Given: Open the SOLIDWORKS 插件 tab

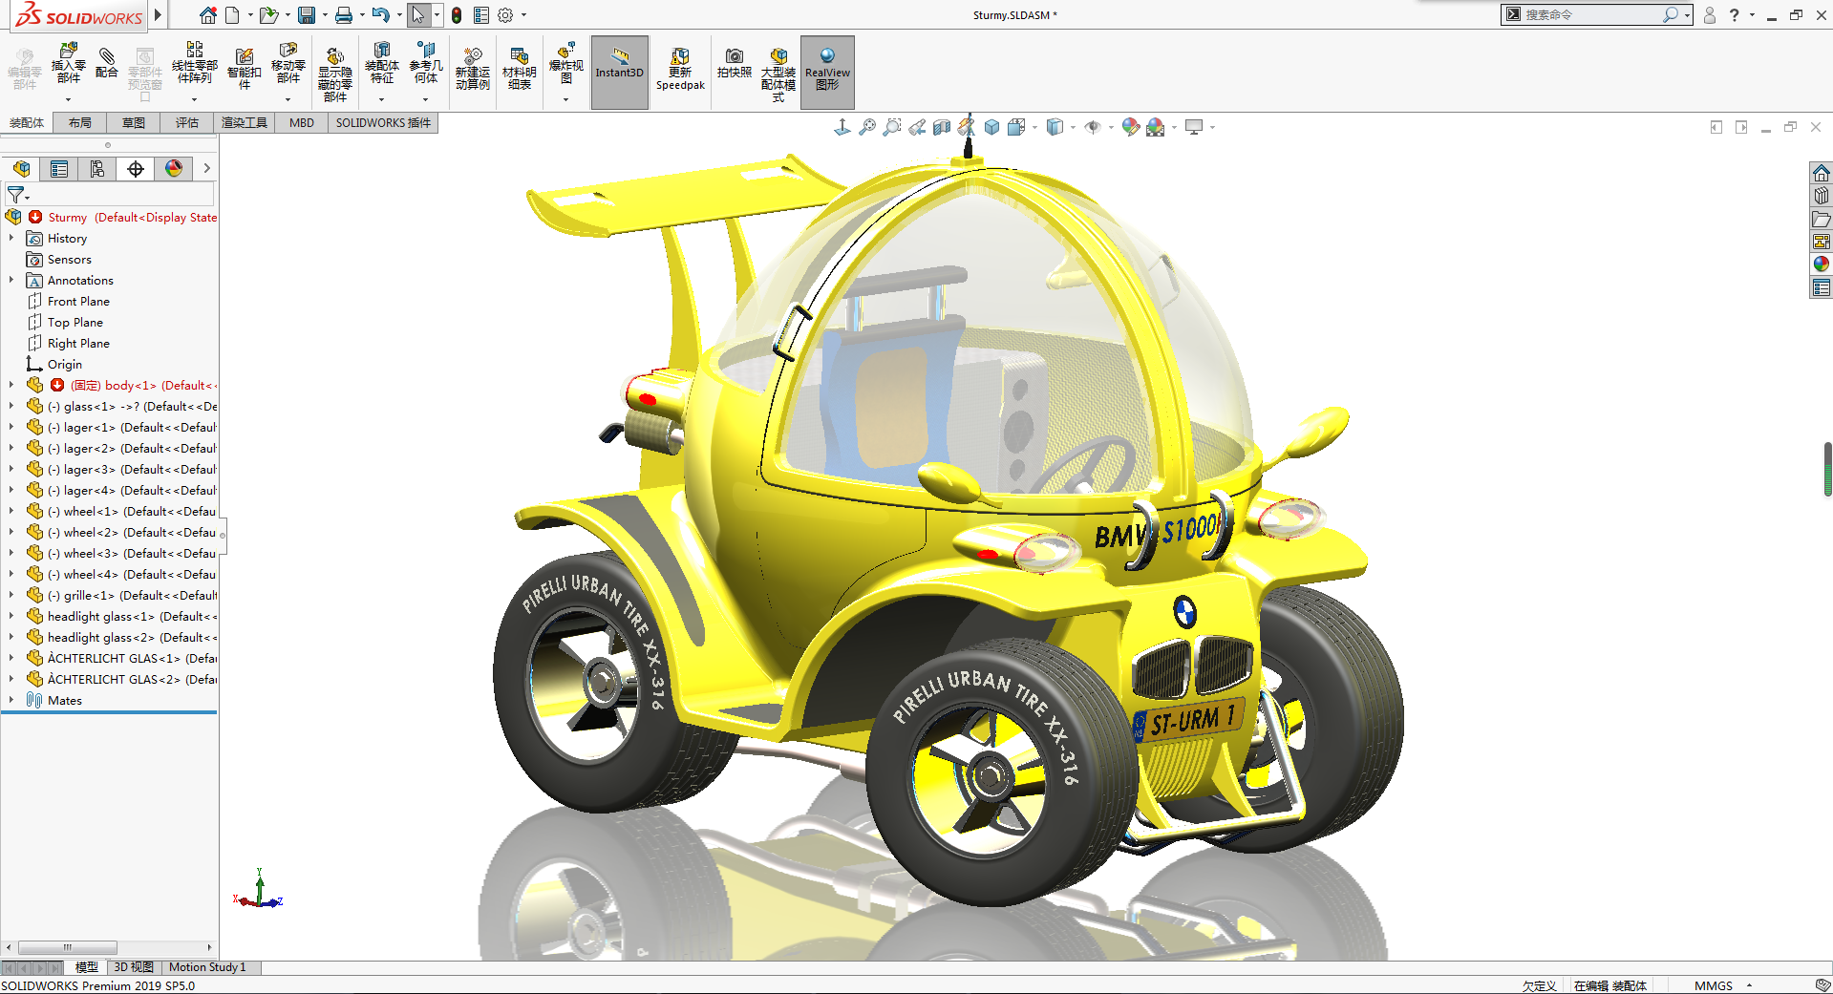Looking at the screenshot, I should coord(383,122).
